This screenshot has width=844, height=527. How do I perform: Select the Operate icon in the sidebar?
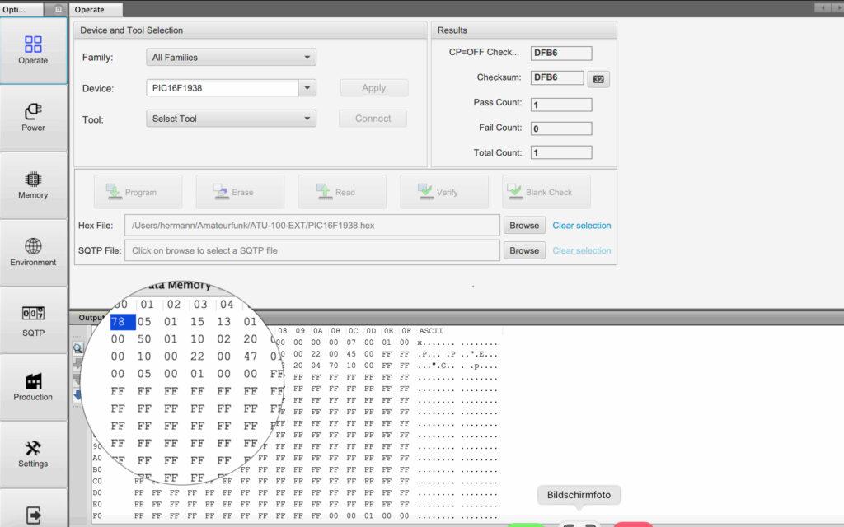click(33, 50)
